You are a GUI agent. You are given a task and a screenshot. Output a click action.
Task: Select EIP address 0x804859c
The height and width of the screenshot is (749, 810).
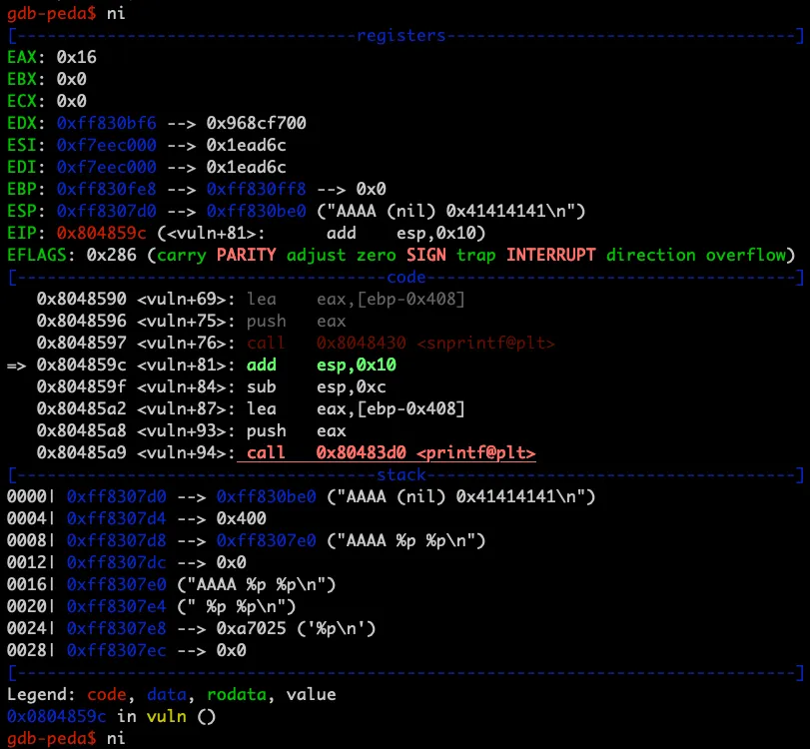[x=101, y=233]
